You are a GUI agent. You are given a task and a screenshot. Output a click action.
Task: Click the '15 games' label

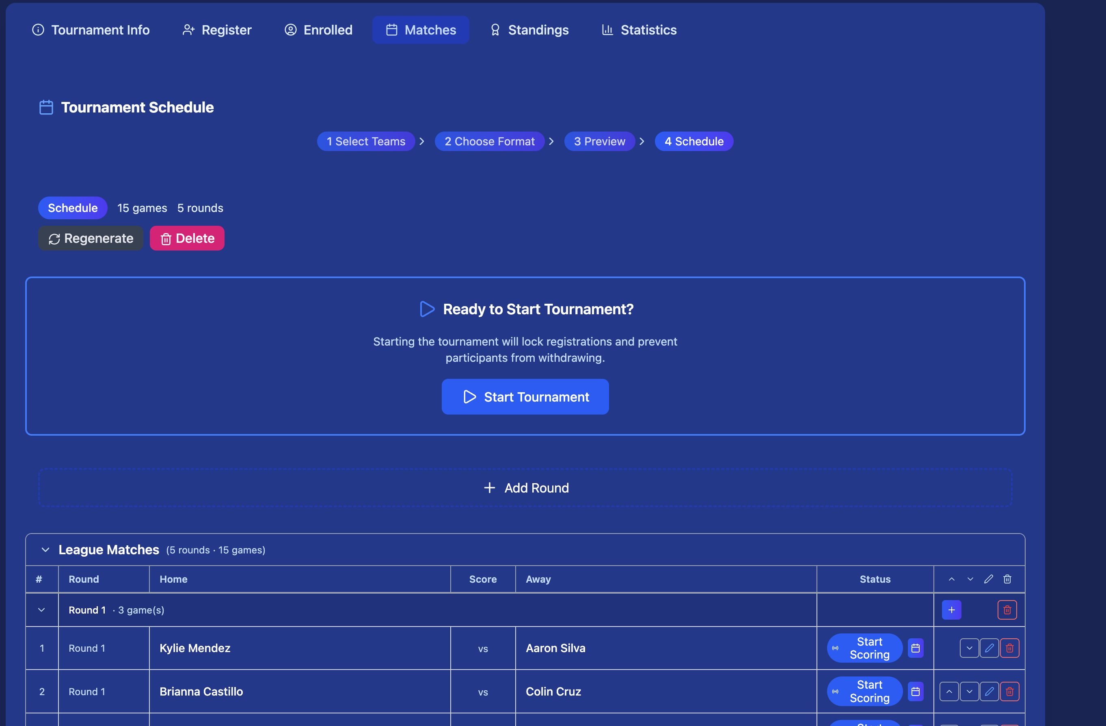pos(142,208)
